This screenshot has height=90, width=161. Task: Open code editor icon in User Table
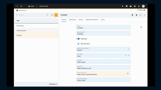pos(126,55)
